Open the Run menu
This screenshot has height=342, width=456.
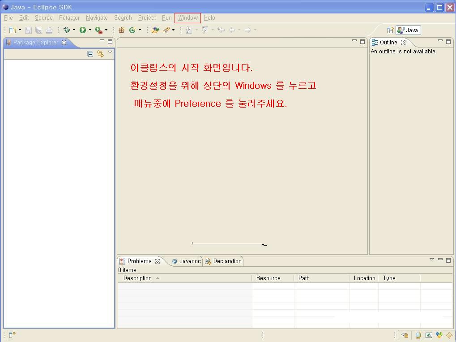(x=167, y=18)
